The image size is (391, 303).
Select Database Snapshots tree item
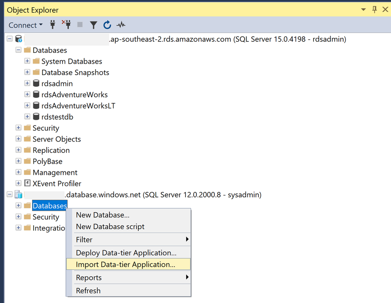pyautogui.click(x=75, y=72)
